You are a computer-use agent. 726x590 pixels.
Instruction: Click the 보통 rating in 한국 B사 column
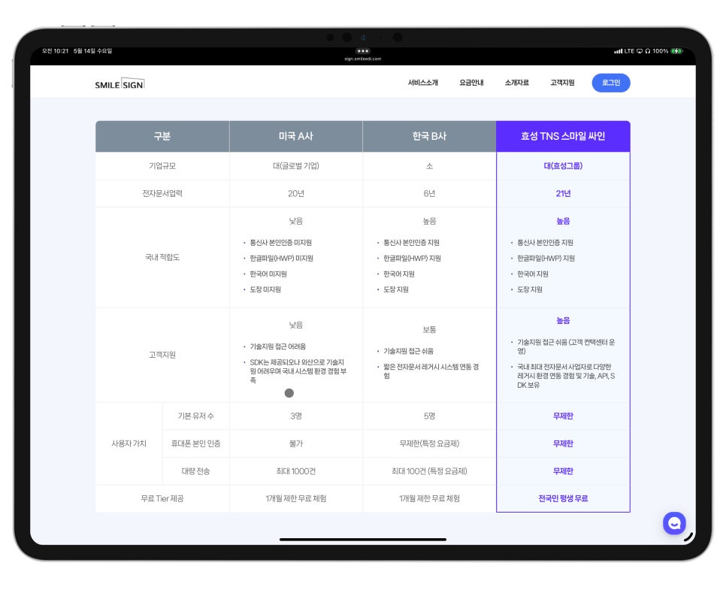tap(429, 330)
